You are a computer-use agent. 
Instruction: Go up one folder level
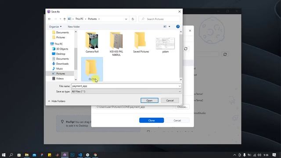[65, 19]
